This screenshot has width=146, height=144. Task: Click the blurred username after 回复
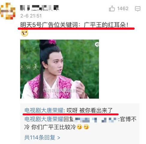tap(96, 120)
